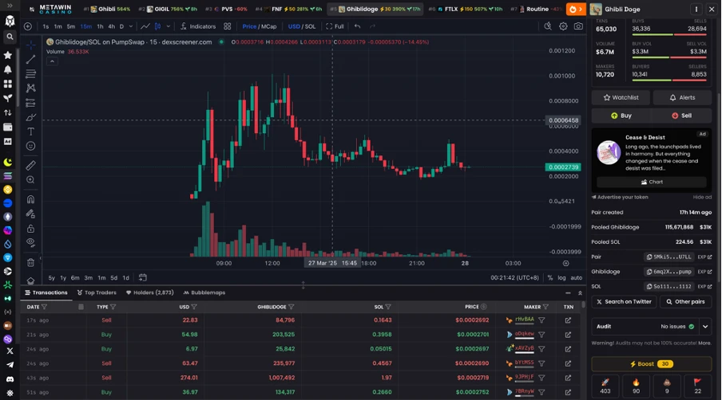Open the timeframe dropdown arrow after D
Screen dimensions: 722x400
pyautogui.click(x=131, y=26)
